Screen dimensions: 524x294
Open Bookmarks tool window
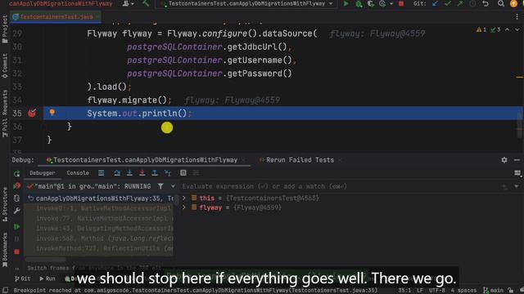pos(5,249)
